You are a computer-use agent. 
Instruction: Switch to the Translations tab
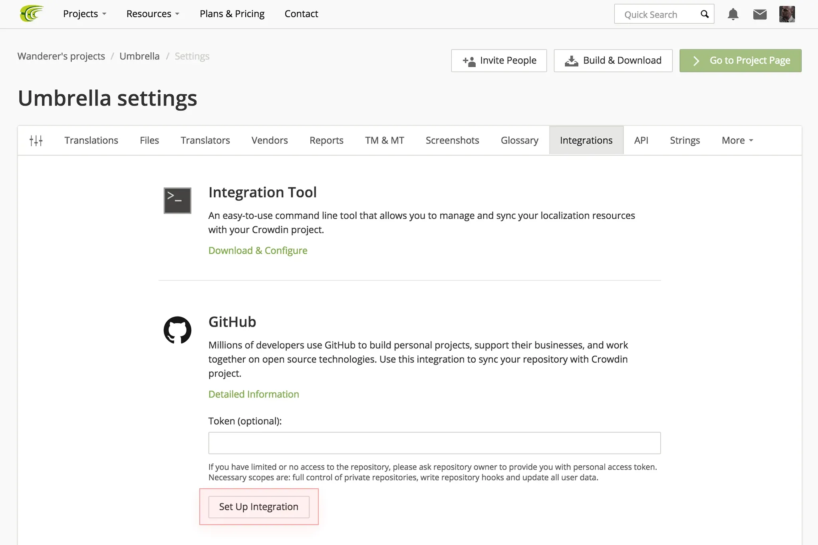pos(91,141)
